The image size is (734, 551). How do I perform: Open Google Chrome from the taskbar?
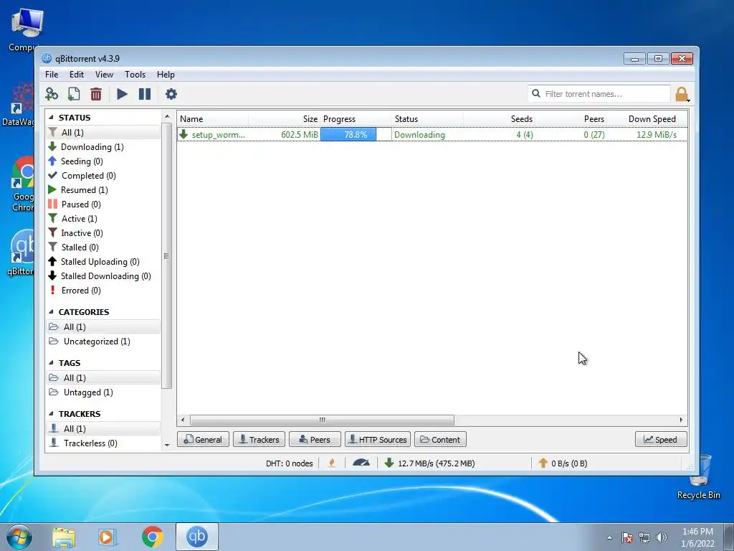(x=153, y=537)
